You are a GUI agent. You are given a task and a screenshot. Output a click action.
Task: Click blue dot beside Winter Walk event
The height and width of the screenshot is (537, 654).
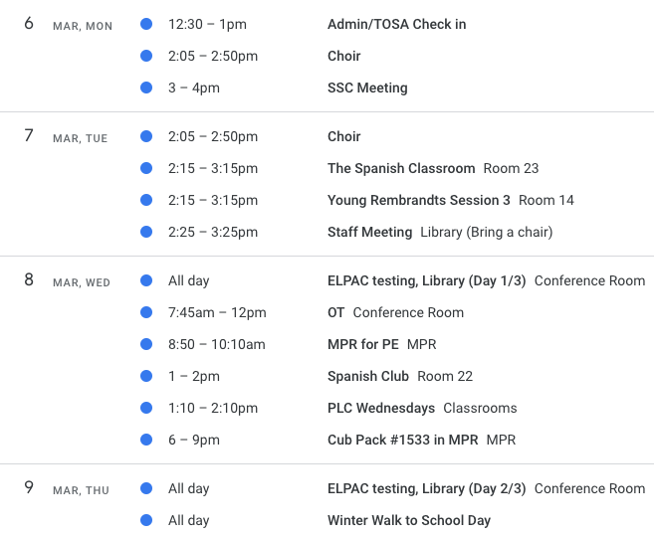pyautogui.click(x=146, y=520)
